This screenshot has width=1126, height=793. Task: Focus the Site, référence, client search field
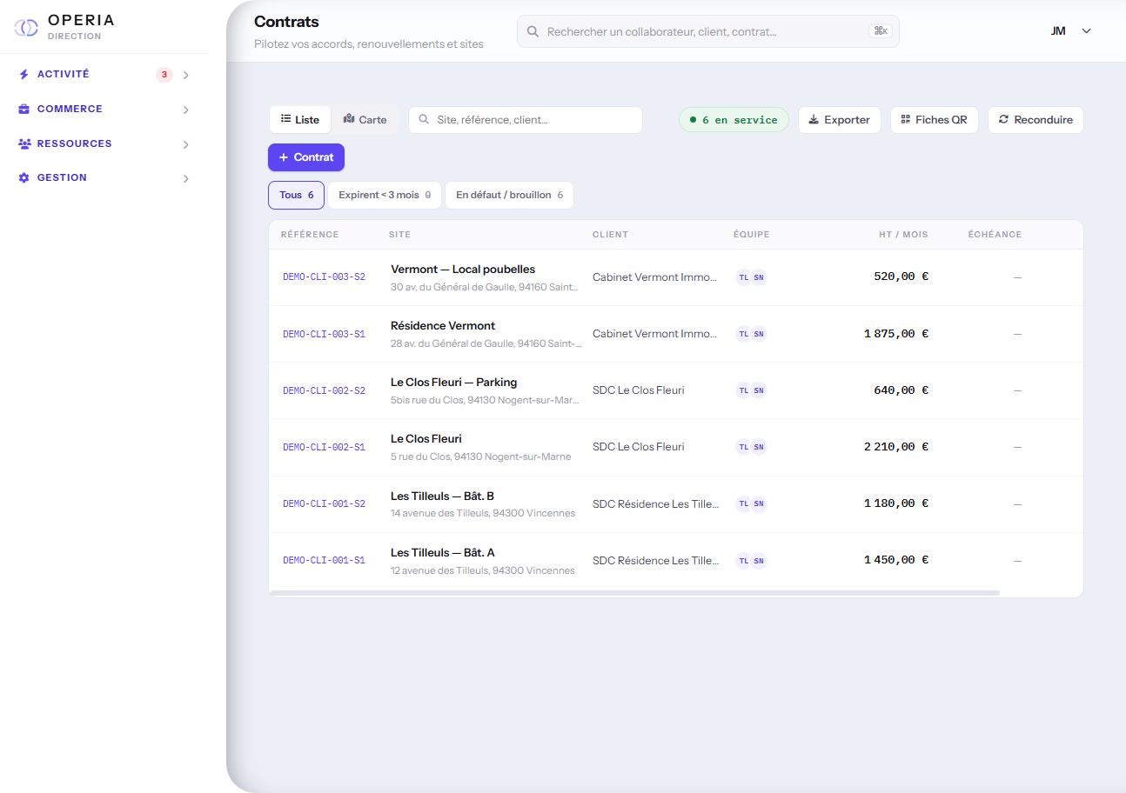pos(526,120)
